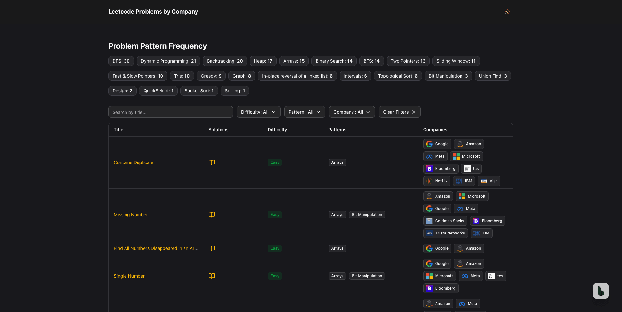Screen dimensions: 622x312
Task: Select the Sliding Window: 11 pattern tag
Action: pos(456,61)
